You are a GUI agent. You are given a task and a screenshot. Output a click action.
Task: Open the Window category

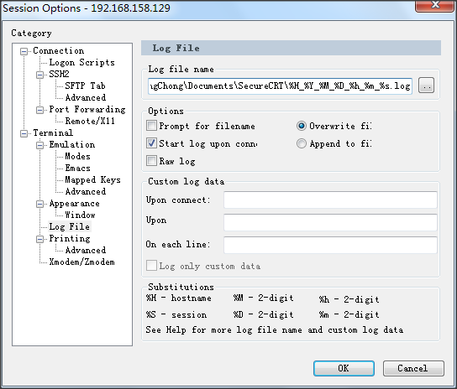pyautogui.click(x=80, y=215)
